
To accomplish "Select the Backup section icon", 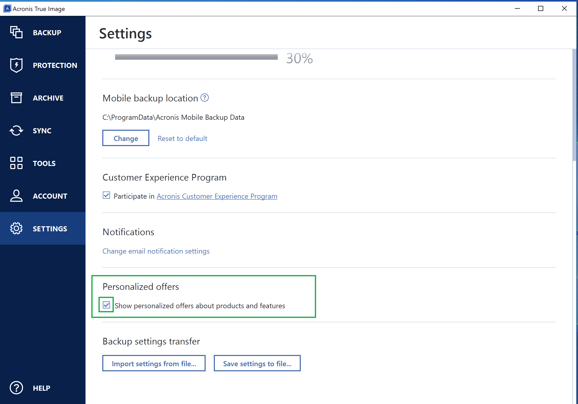I will [16, 32].
